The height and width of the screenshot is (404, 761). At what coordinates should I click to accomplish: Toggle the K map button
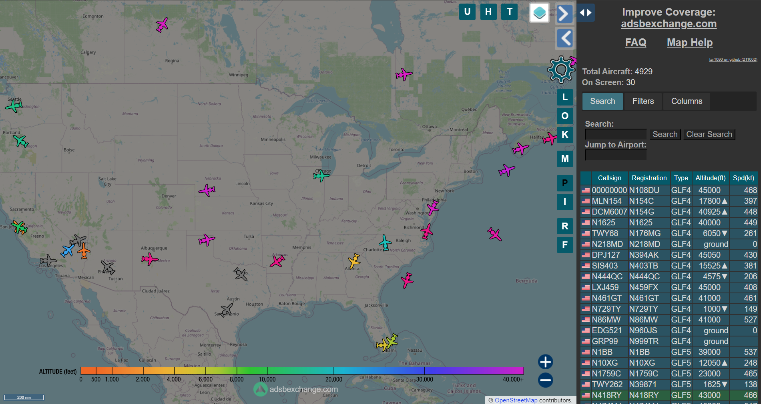tap(565, 135)
